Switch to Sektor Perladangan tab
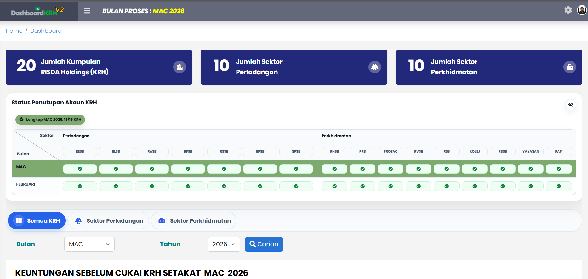 108,220
